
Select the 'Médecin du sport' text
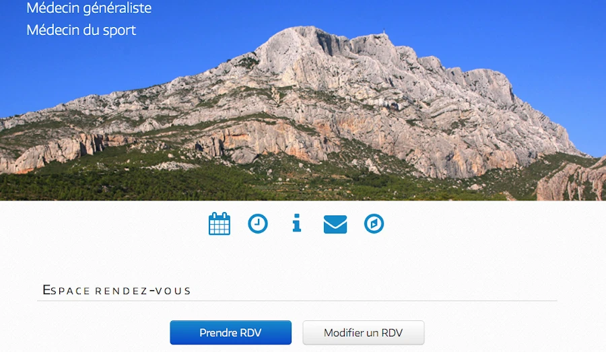coord(81,30)
